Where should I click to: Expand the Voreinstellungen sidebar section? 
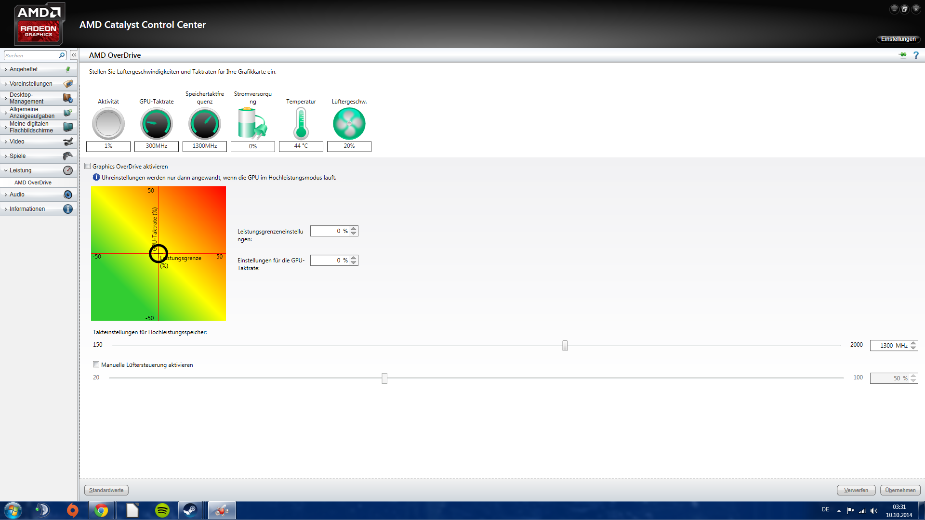pyautogui.click(x=31, y=84)
